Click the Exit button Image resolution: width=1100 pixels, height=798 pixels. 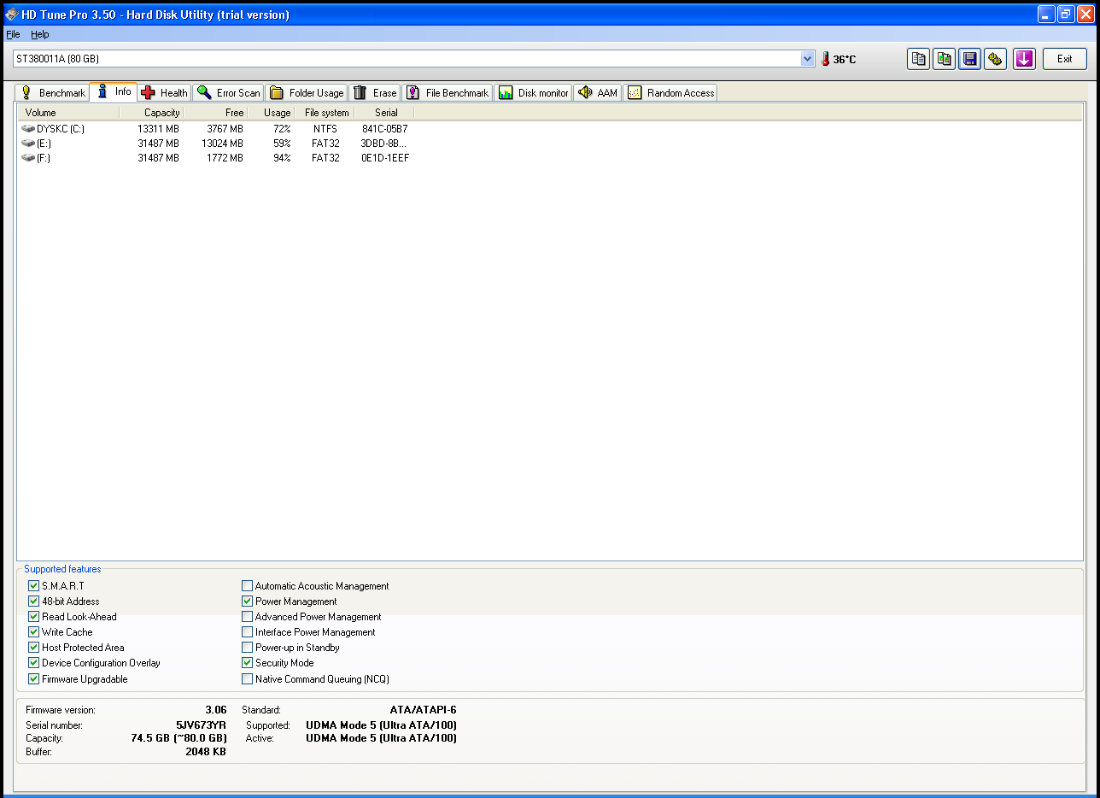pos(1064,59)
